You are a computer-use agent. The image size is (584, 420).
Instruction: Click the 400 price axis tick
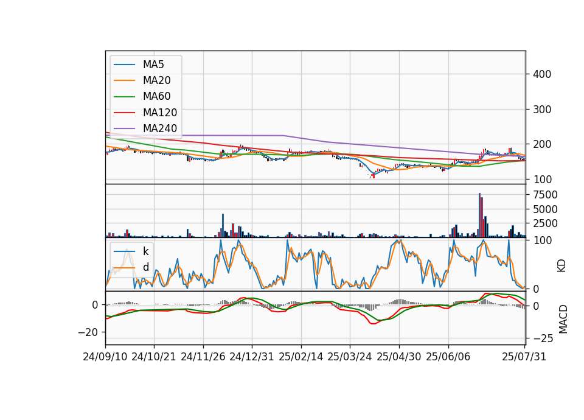point(542,74)
